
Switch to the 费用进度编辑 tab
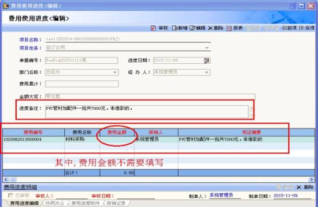tap(24, 204)
